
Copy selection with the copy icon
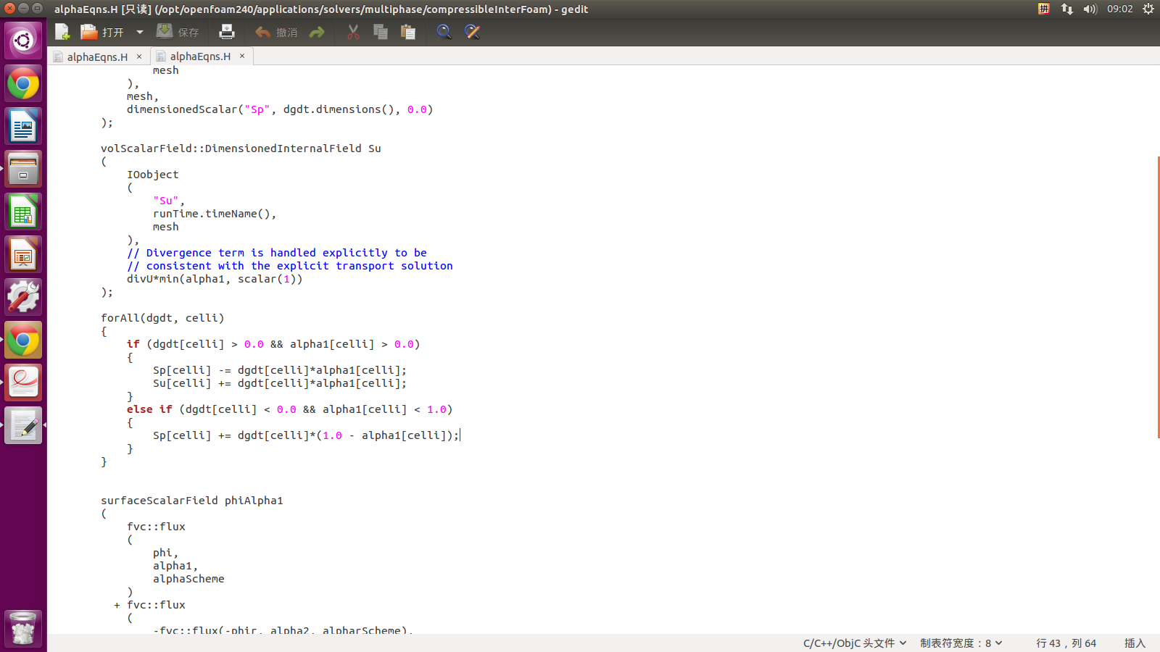coord(381,32)
